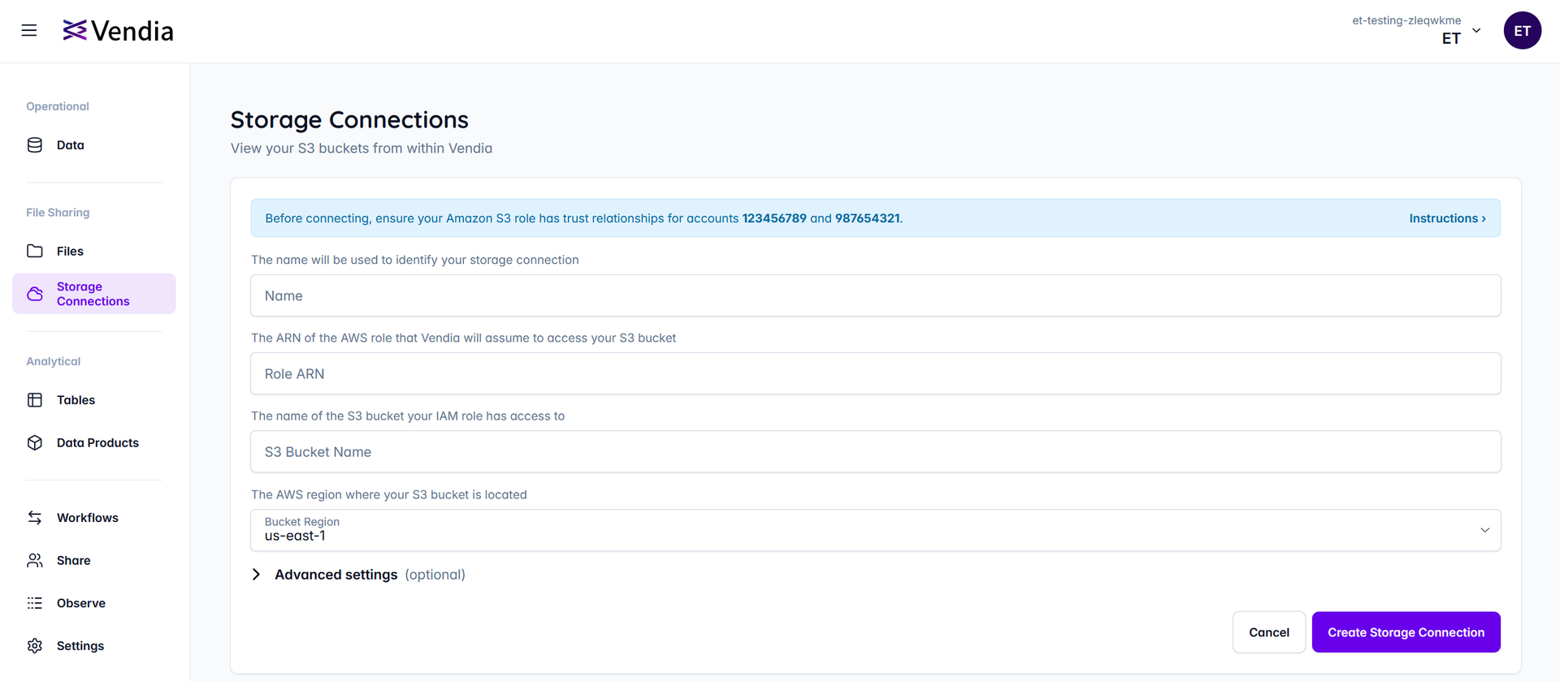Open Data Products cube icon
The height and width of the screenshot is (681, 1560).
(x=35, y=443)
